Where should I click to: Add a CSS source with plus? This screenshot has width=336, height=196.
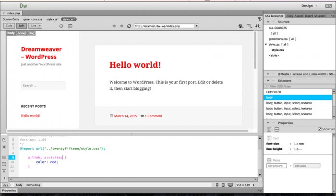point(268,22)
